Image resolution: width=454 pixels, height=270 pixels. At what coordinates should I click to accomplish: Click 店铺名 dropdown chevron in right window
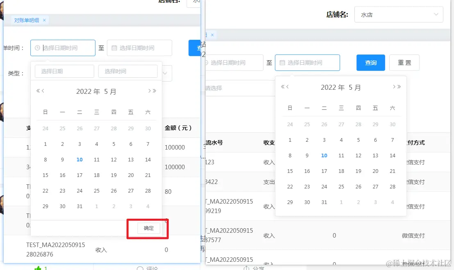[x=436, y=14]
